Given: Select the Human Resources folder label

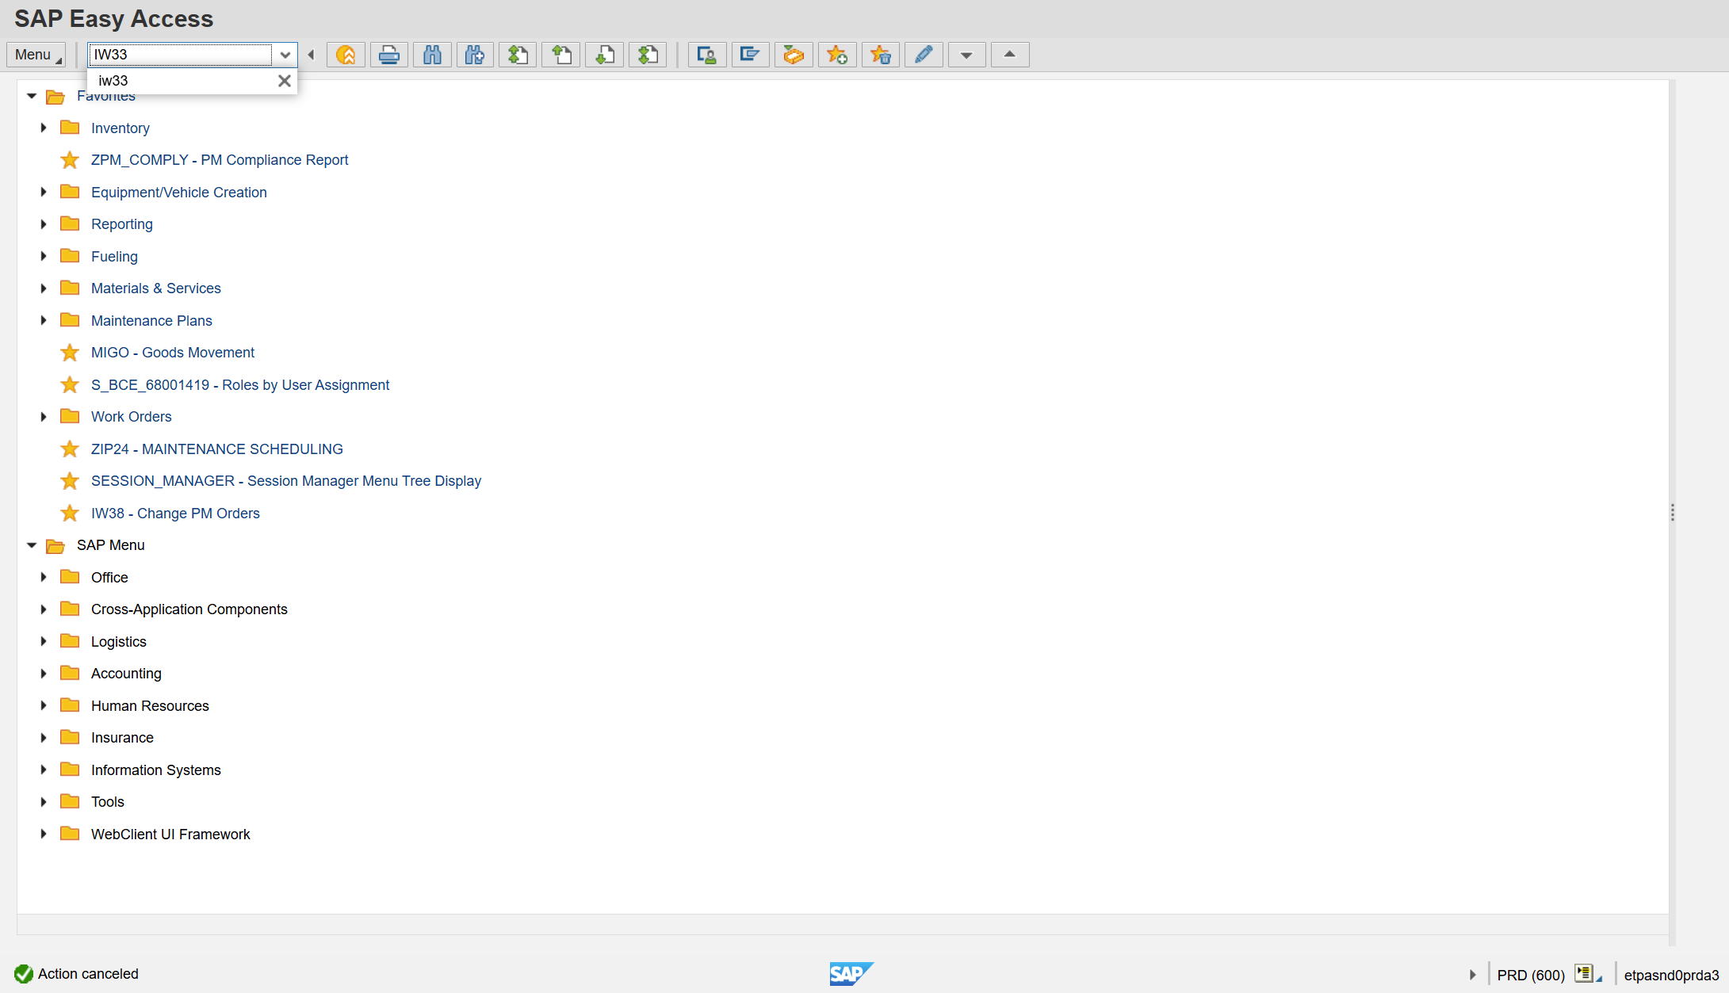Looking at the screenshot, I should [150, 706].
